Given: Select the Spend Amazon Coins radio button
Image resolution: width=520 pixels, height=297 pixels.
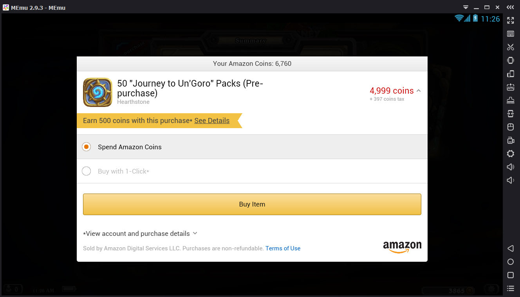Looking at the screenshot, I should 87,147.
